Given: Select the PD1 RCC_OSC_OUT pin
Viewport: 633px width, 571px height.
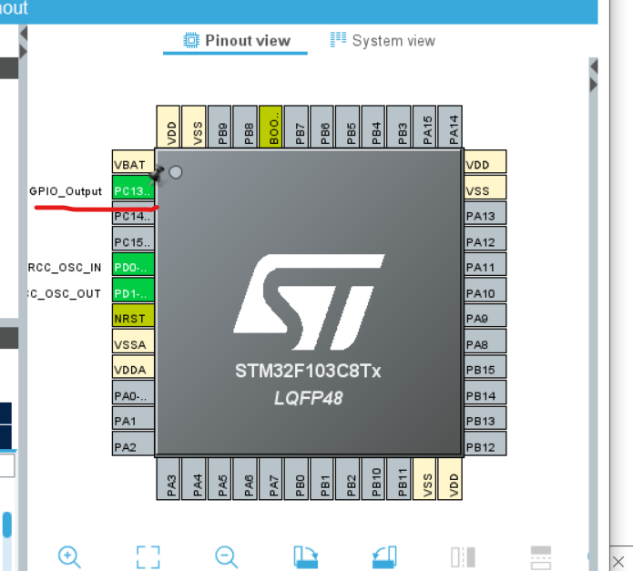Looking at the screenshot, I should click(x=133, y=290).
